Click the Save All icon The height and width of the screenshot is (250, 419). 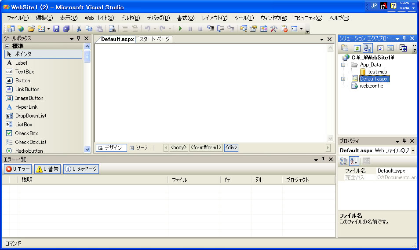coord(66,28)
